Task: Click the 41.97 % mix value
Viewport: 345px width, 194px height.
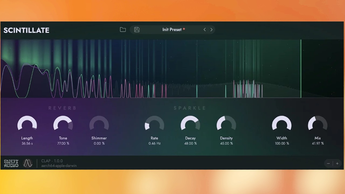Action: (318, 143)
